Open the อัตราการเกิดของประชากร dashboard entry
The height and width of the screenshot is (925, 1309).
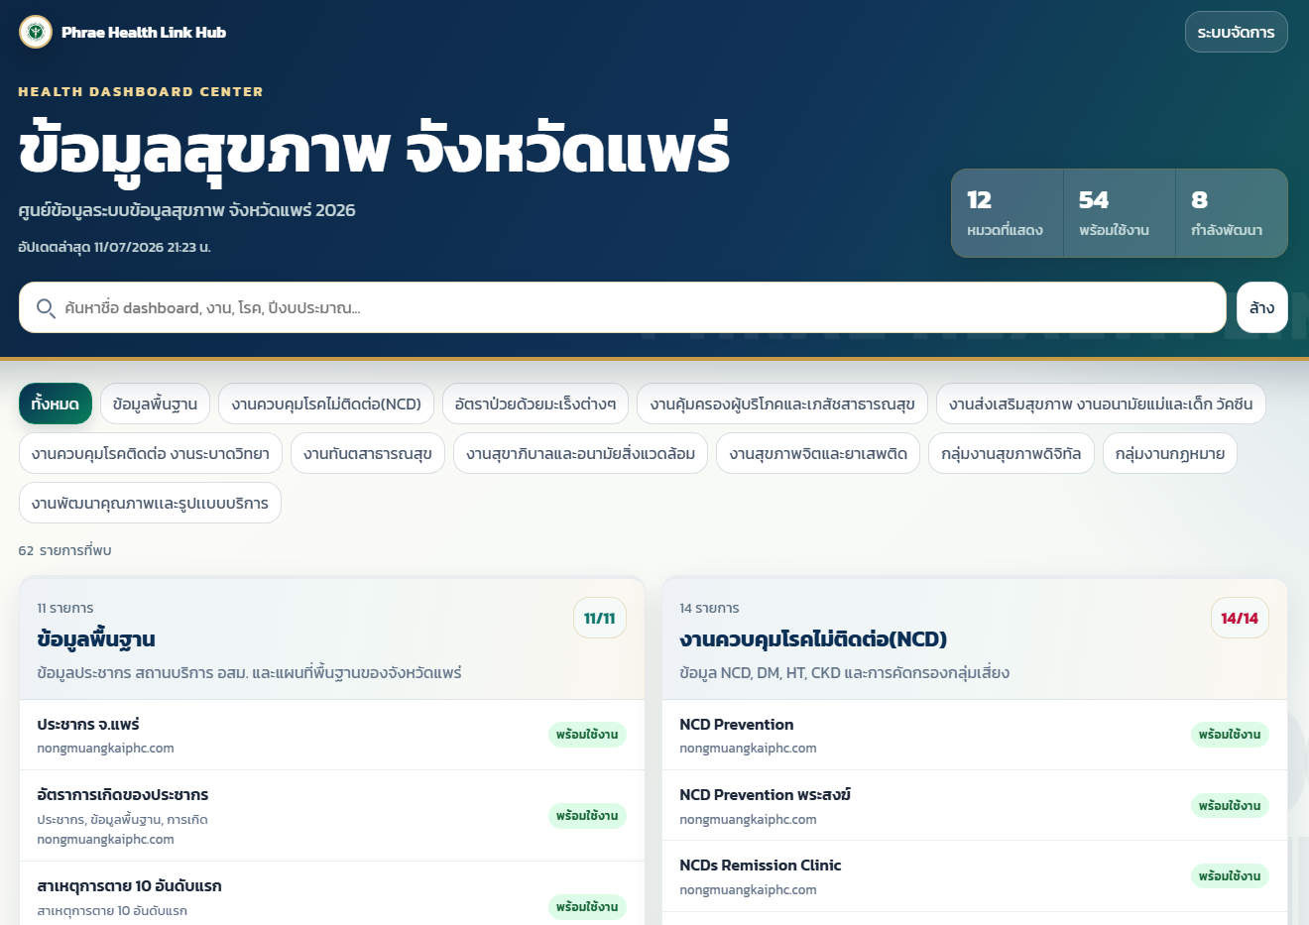pos(332,816)
